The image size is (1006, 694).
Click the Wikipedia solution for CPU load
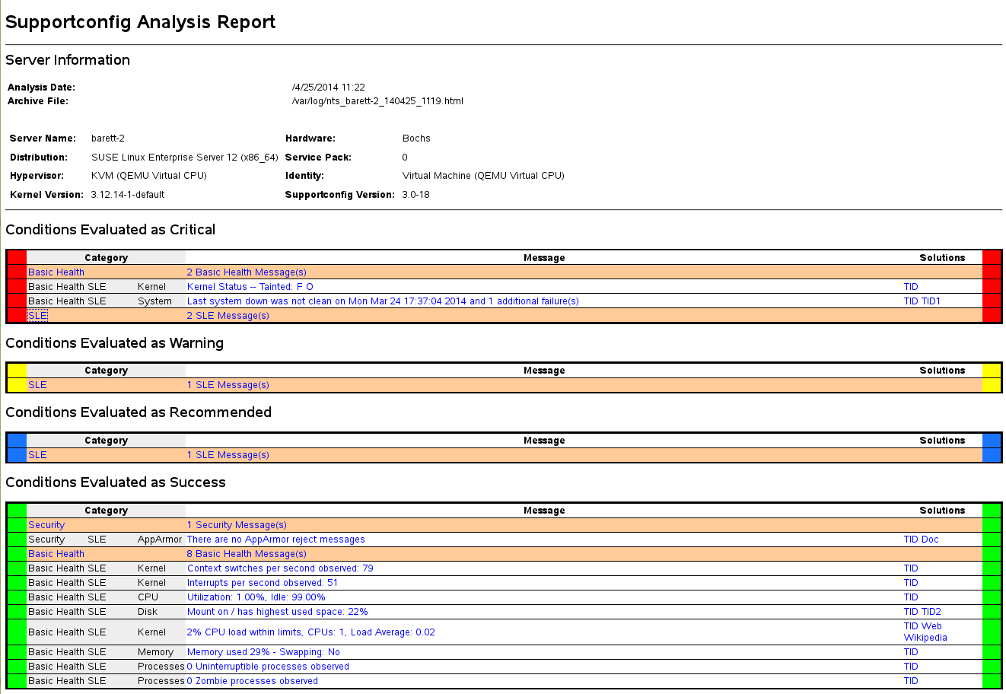pyautogui.click(x=925, y=637)
